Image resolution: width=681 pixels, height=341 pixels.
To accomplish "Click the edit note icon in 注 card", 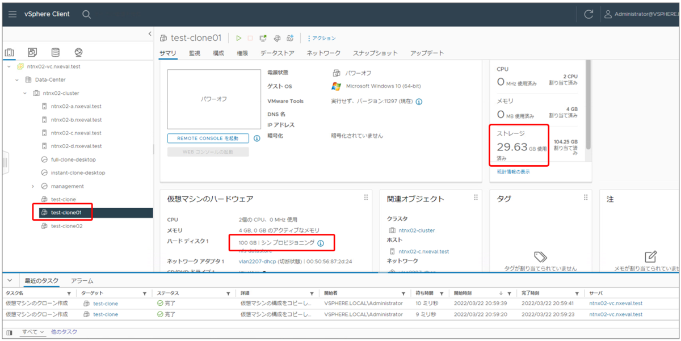I will [x=651, y=256].
